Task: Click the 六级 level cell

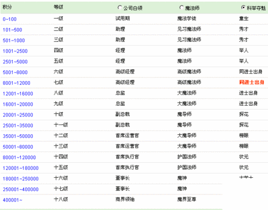Action: pos(58,71)
